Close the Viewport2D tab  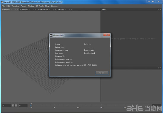point(35,9)
